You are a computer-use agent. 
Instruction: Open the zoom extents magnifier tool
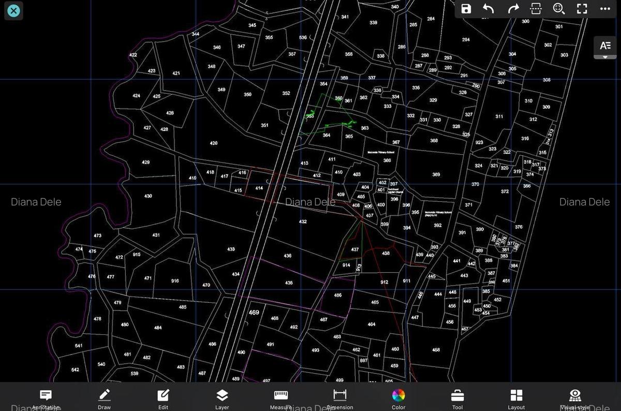click(558, 9)
